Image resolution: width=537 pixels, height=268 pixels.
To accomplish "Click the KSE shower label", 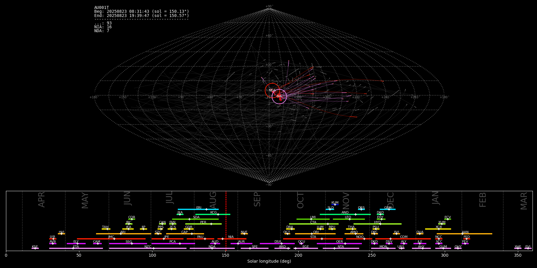I will [35, 247].
